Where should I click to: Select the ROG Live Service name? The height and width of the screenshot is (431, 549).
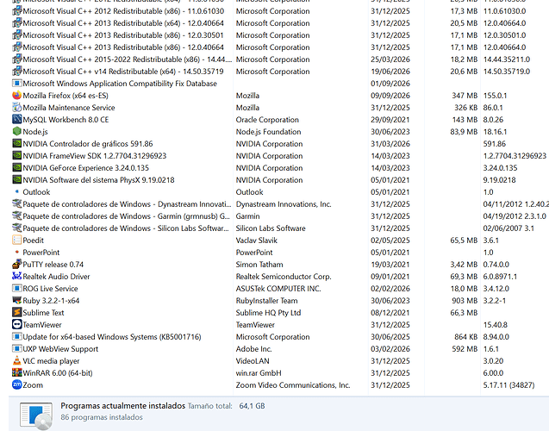50,289
